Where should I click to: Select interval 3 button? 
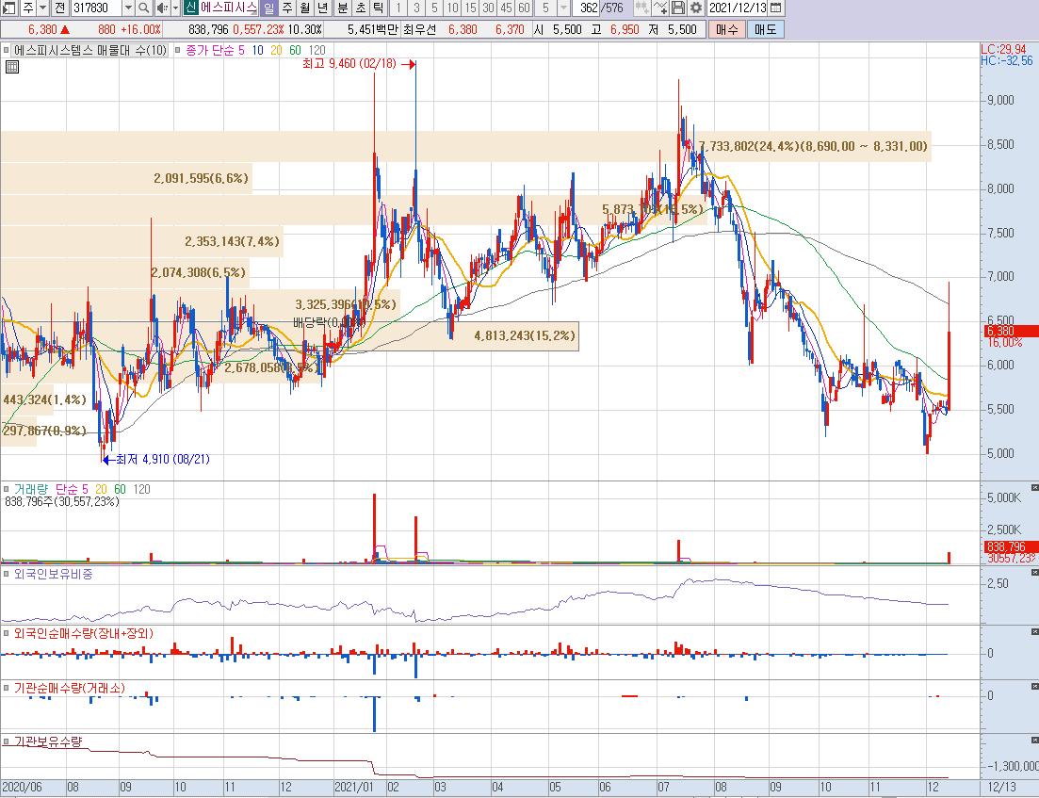pyautogui.click(x=416, y=8)
